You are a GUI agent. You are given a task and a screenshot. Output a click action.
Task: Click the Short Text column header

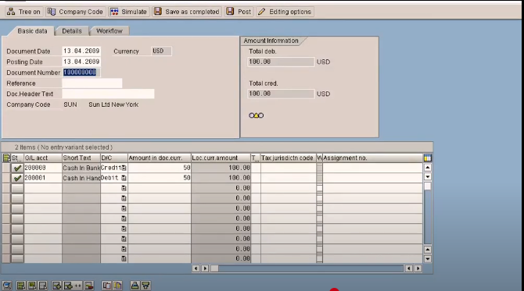coord(81,158)
